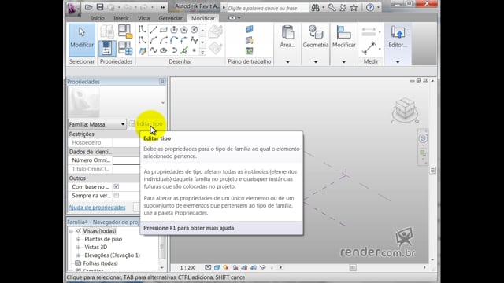Open Communication Center satellite icon

click(343, 7)
